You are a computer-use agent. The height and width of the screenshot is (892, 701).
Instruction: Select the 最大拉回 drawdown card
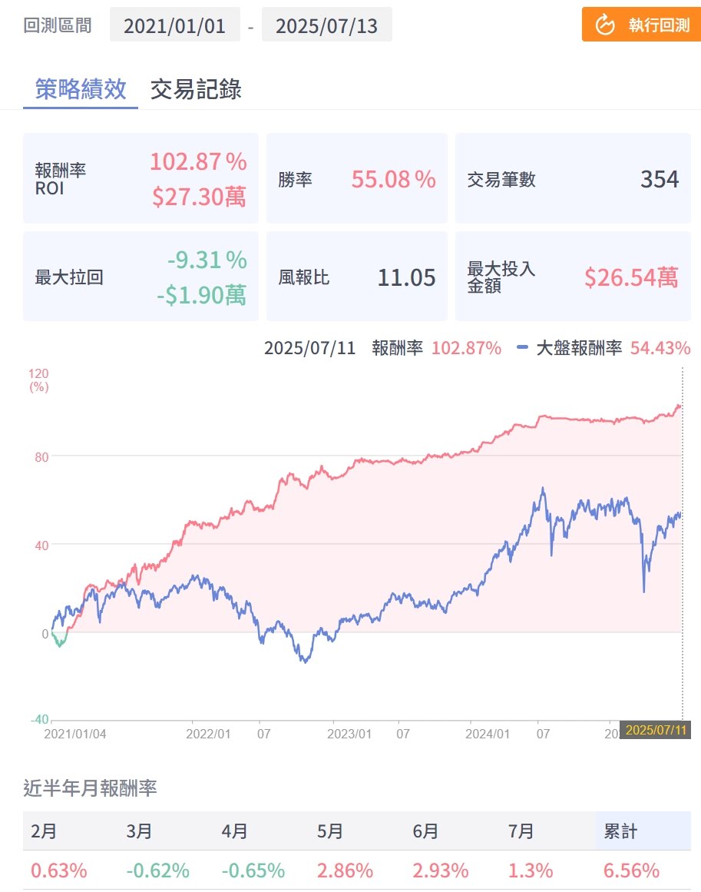coord(141,277)
